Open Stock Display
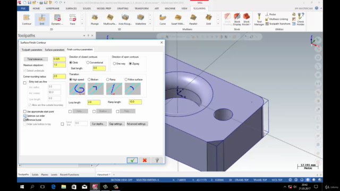 [237, 20]
